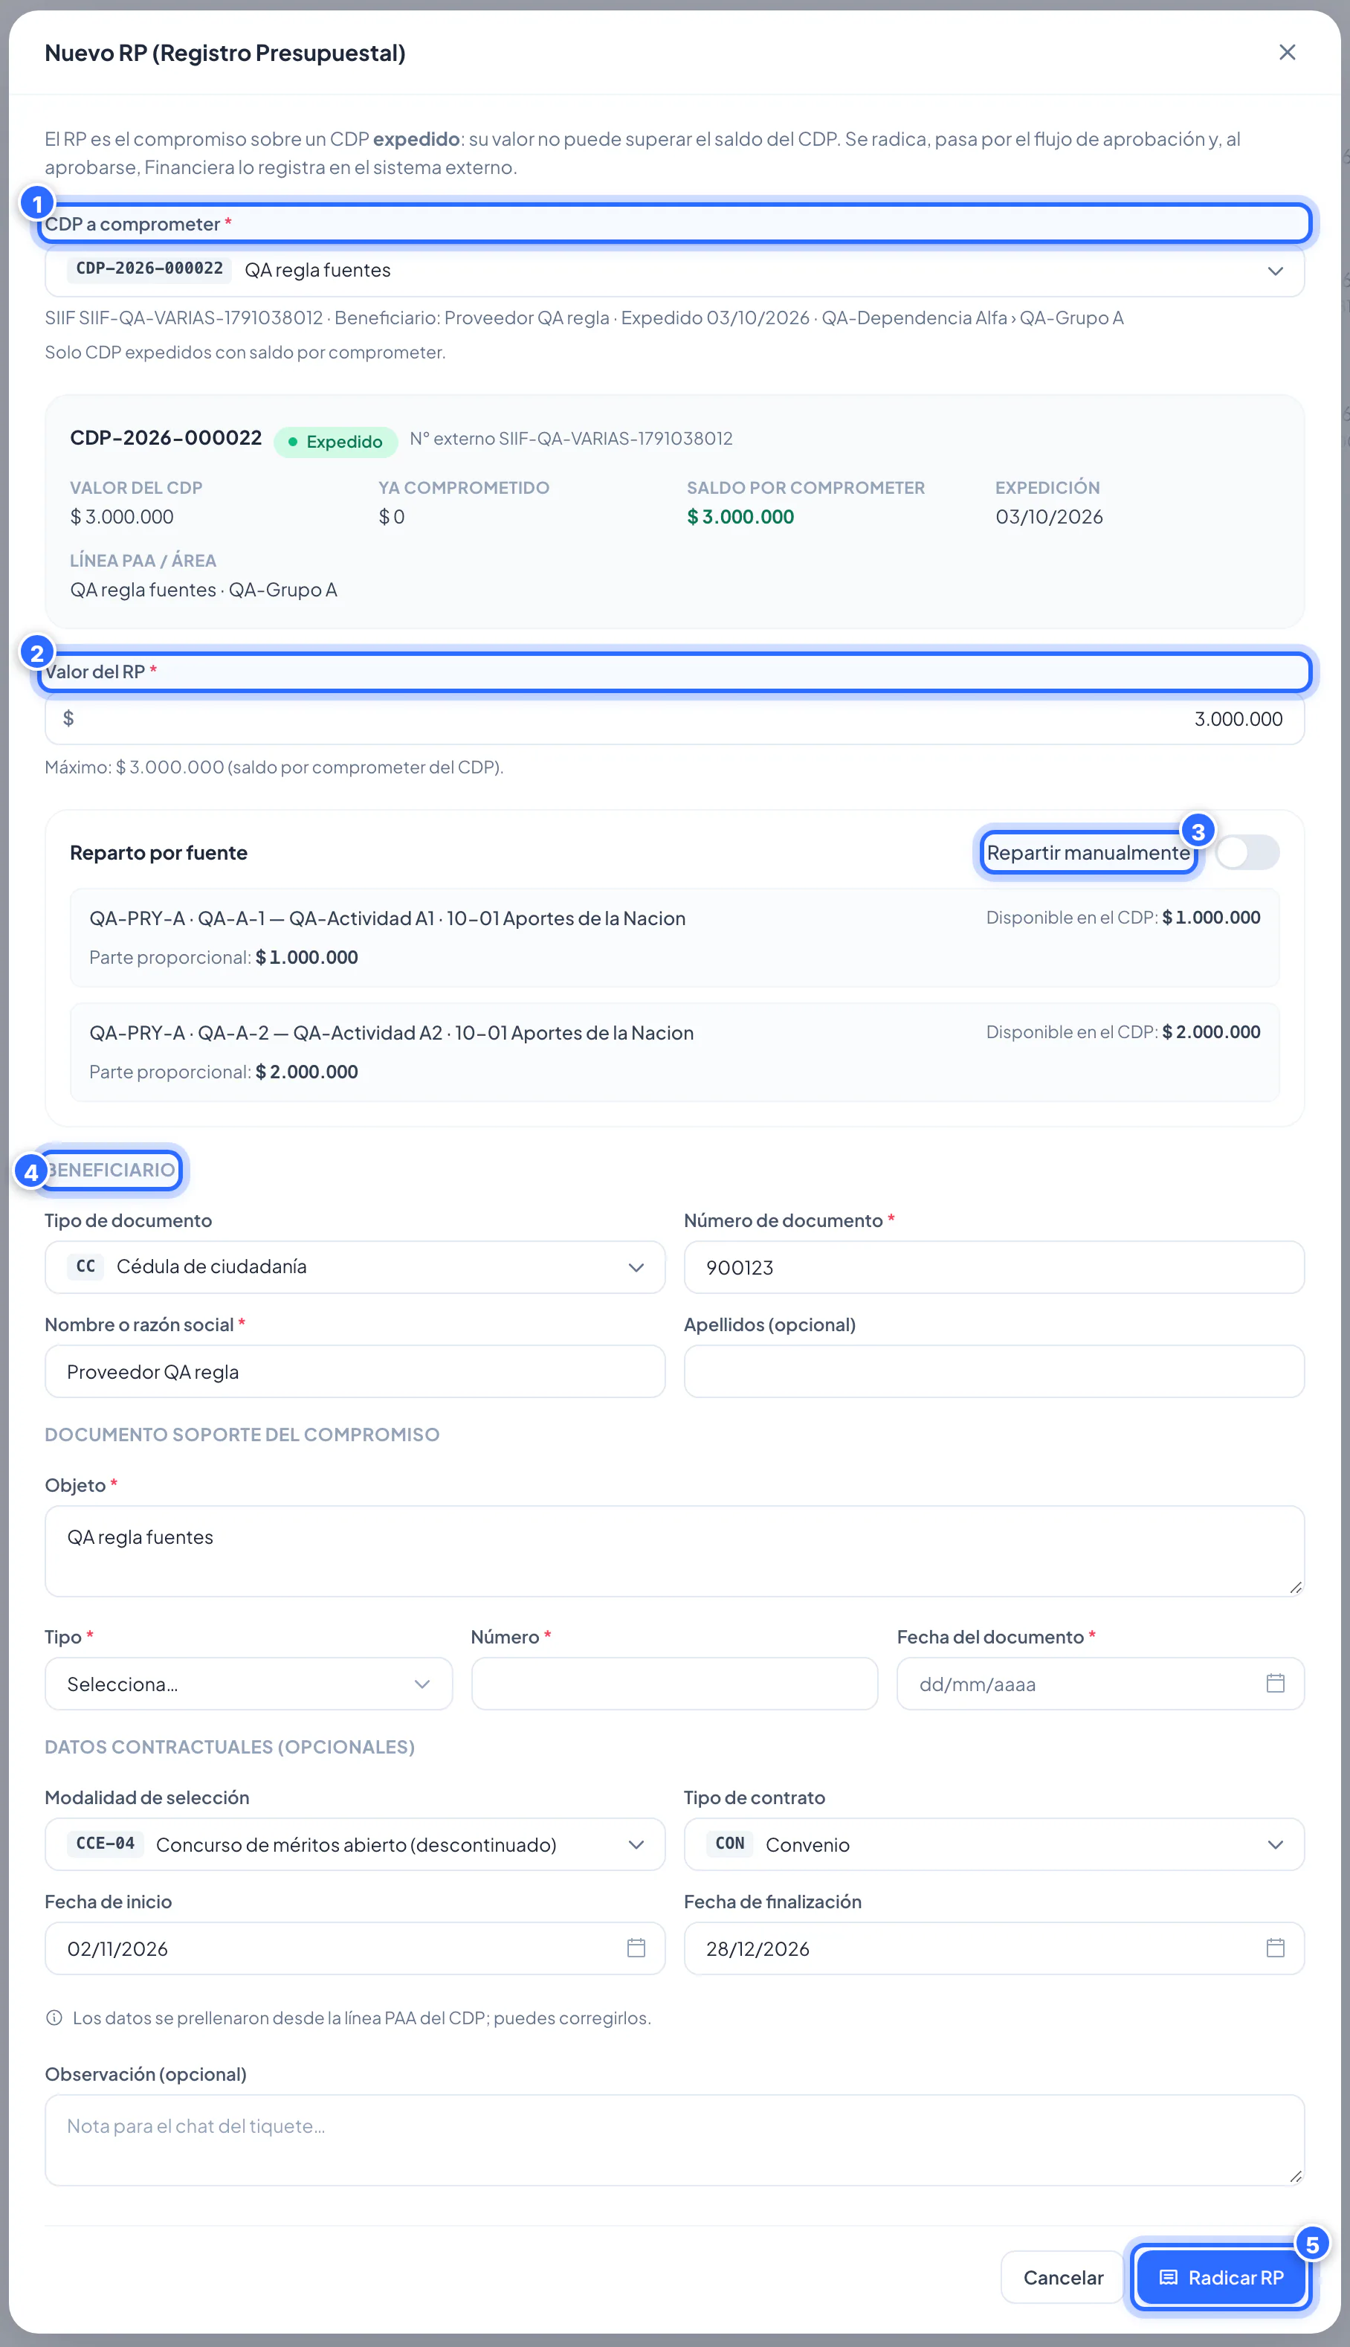Click the Cancelar button

click(x=1062, y=2276)
